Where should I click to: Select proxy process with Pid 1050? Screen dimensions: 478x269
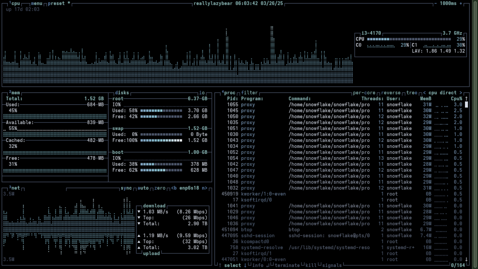[342, 117]
